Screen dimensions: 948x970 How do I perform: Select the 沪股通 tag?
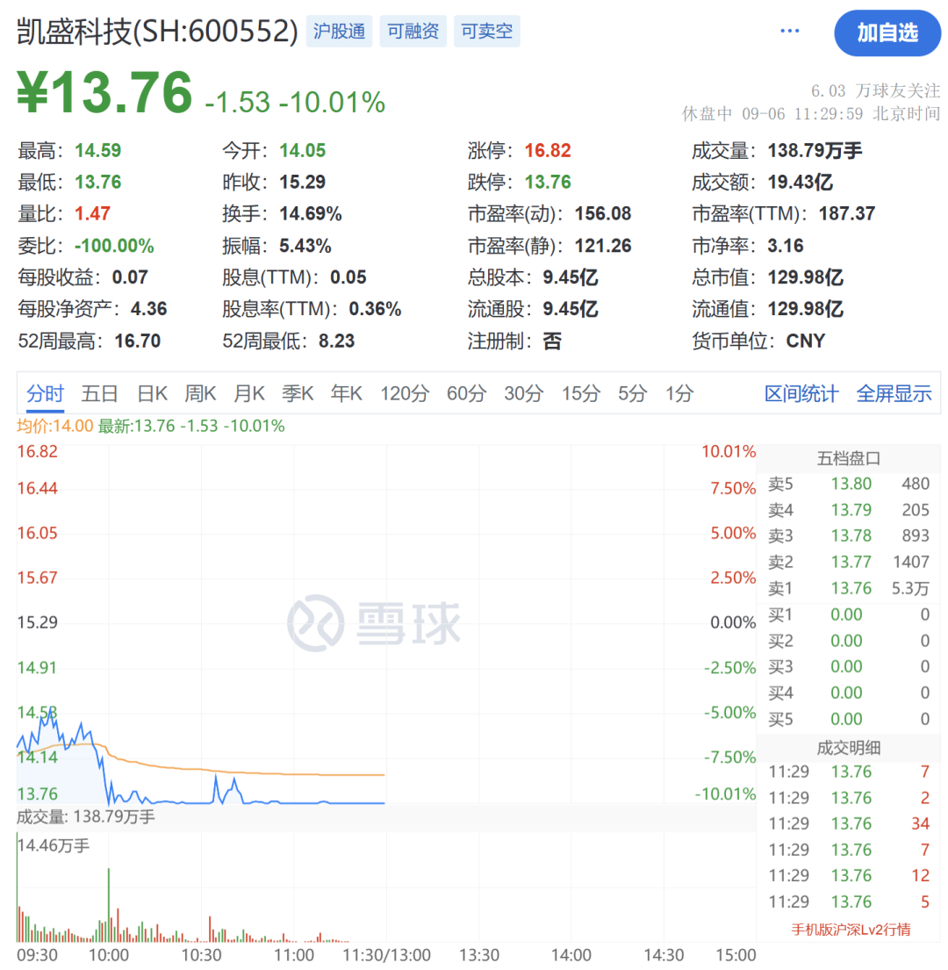coord(339,31)
